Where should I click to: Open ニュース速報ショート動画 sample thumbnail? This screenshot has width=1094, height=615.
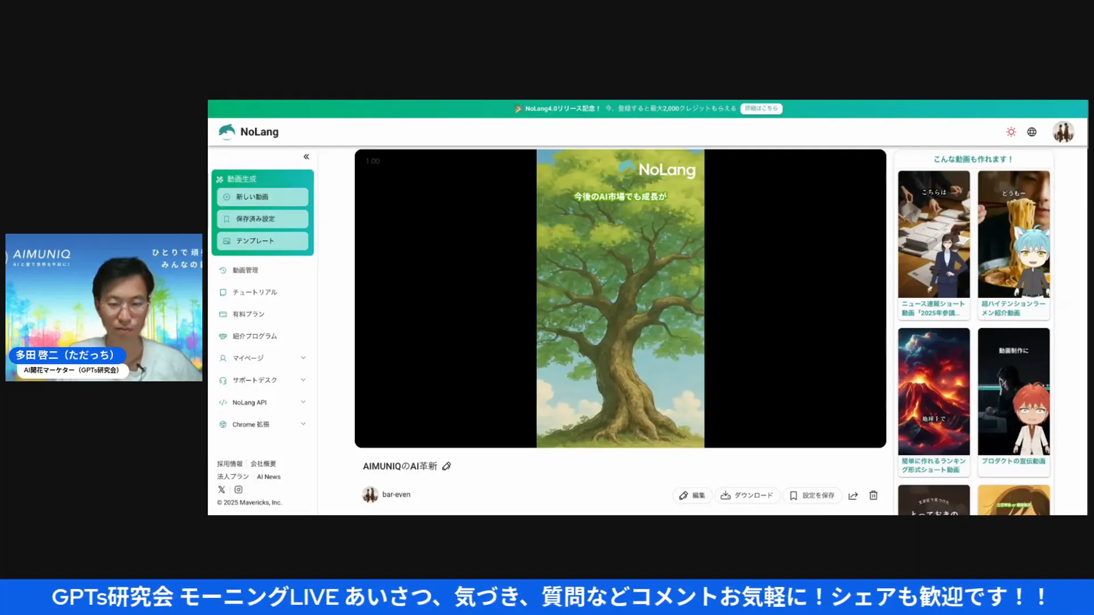[934, 235]
